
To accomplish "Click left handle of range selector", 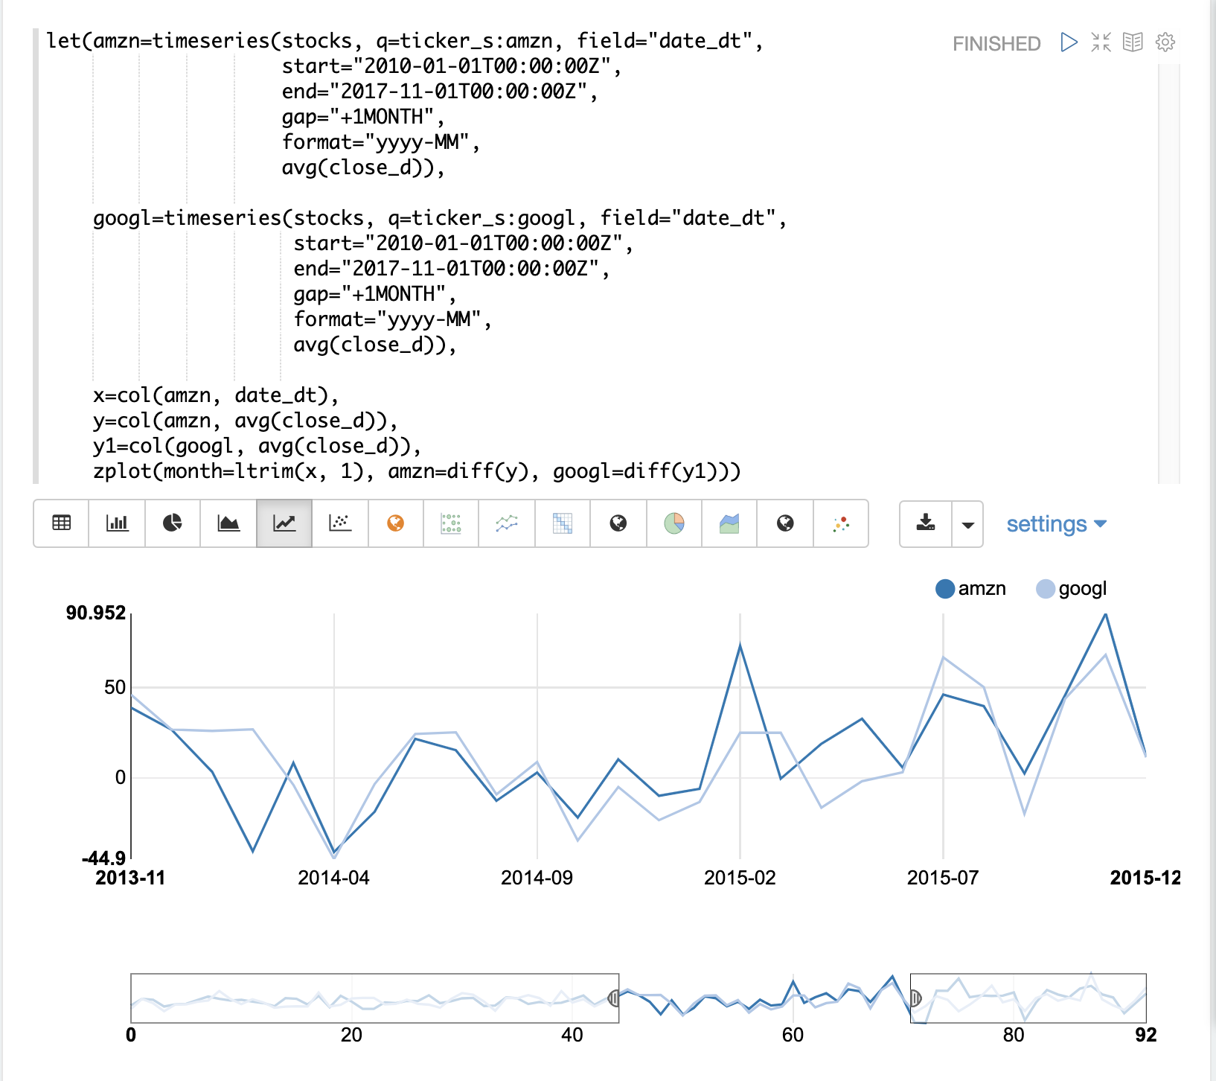I will coord(614,998).
